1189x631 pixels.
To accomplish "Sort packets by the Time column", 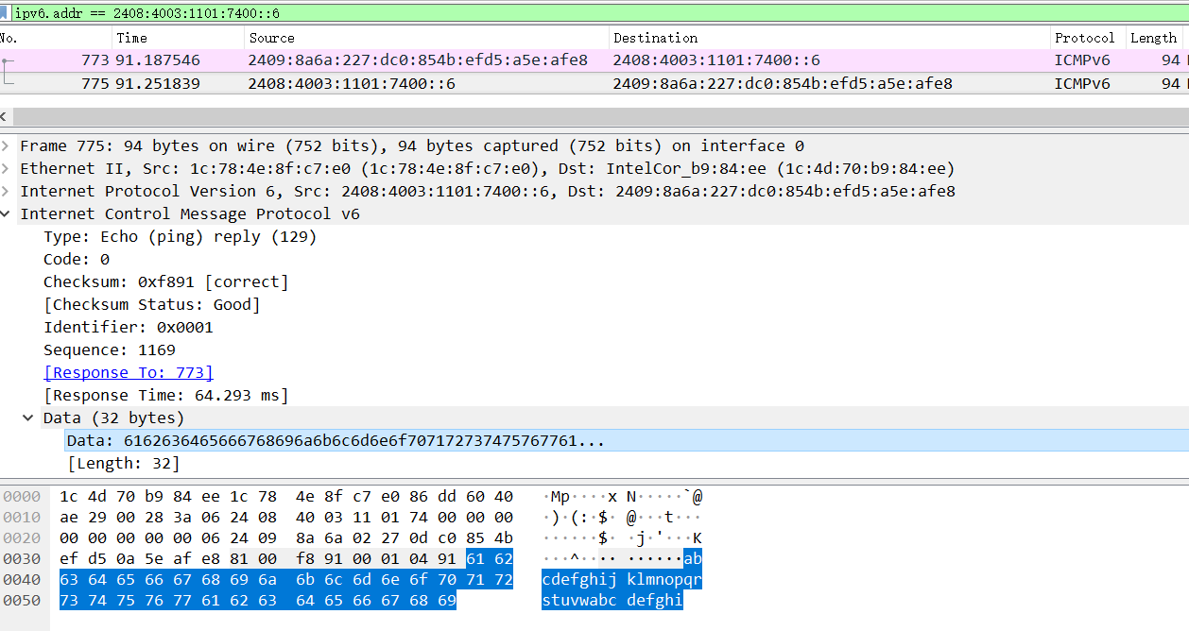I will pos(132,38).
